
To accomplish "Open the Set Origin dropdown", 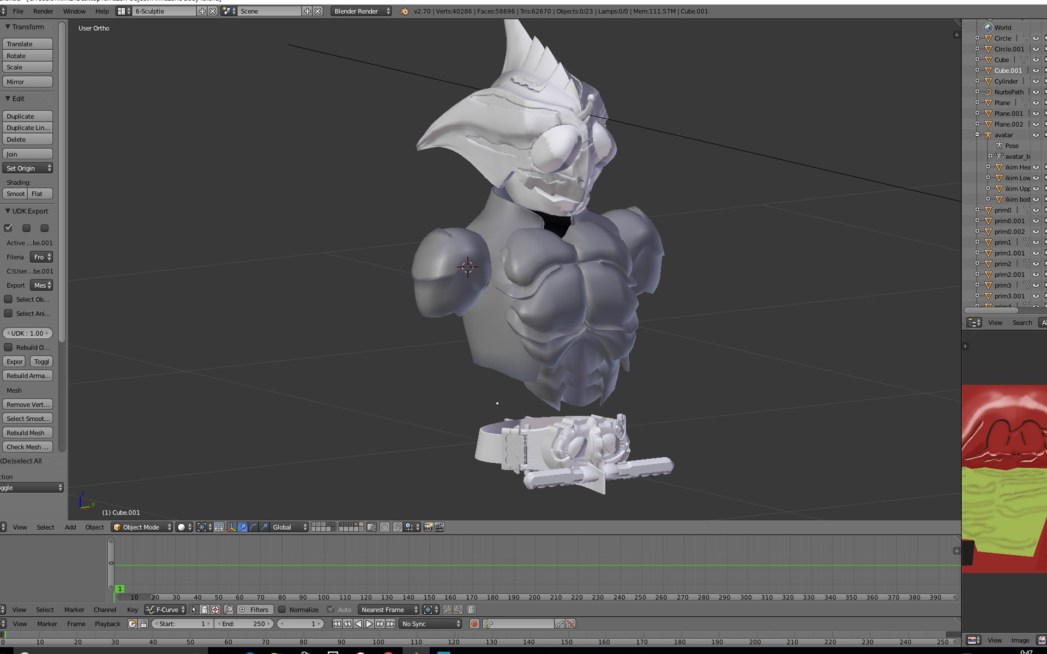I will (x=27, y=168).
